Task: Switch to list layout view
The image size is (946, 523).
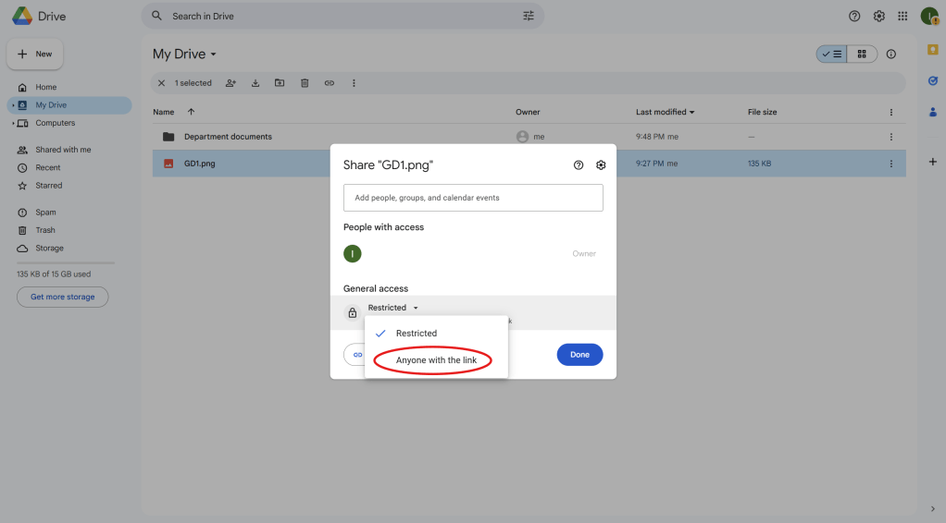Action: pyautogui.click(x=832, y=55)
